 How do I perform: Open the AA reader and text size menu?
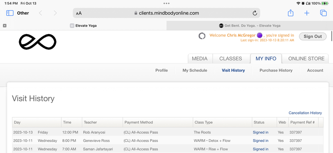tap(79, 13)
